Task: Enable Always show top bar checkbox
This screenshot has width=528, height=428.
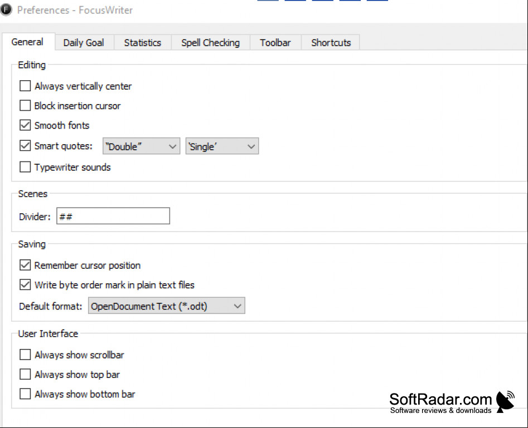Action: click(25, 374)
